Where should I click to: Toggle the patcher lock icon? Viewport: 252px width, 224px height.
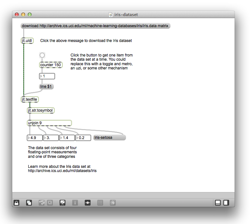pyautogui.click(x=16, y=203)
